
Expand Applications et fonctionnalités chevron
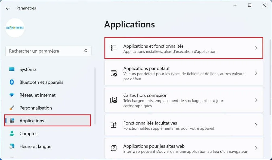[256, 48]
